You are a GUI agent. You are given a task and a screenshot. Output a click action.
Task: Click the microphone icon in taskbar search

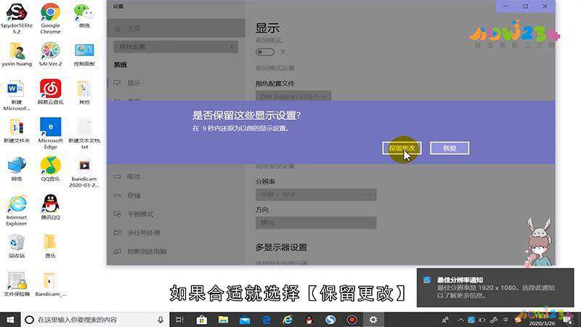coord(161,320)
